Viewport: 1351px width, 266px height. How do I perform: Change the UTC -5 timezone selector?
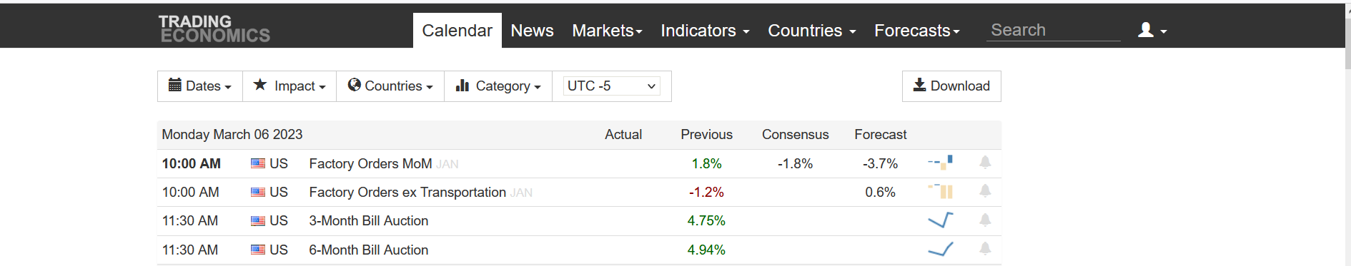point(611,86)
